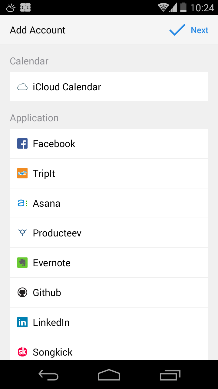The image size is (218, 389).
Task: Tap the Github octocat icon
Action: pos(22,292)
